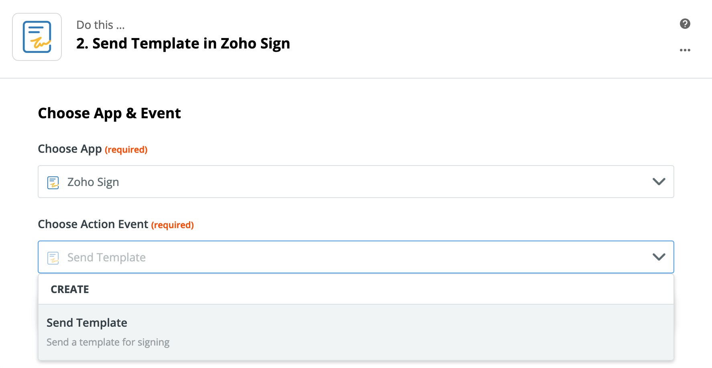Open the three-dot more options menu
This screenshot has width=712, height=368.
click(685, 50)
